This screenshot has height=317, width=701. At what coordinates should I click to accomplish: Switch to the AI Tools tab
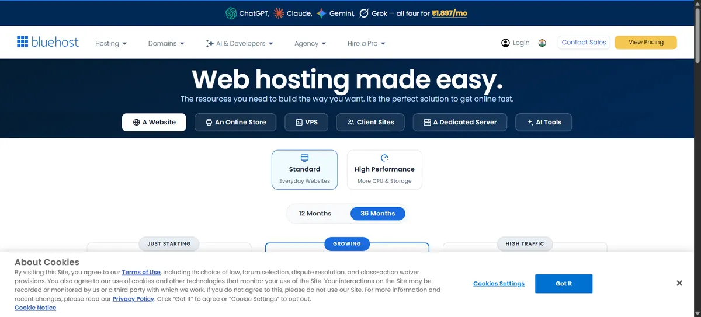[544, 122]
